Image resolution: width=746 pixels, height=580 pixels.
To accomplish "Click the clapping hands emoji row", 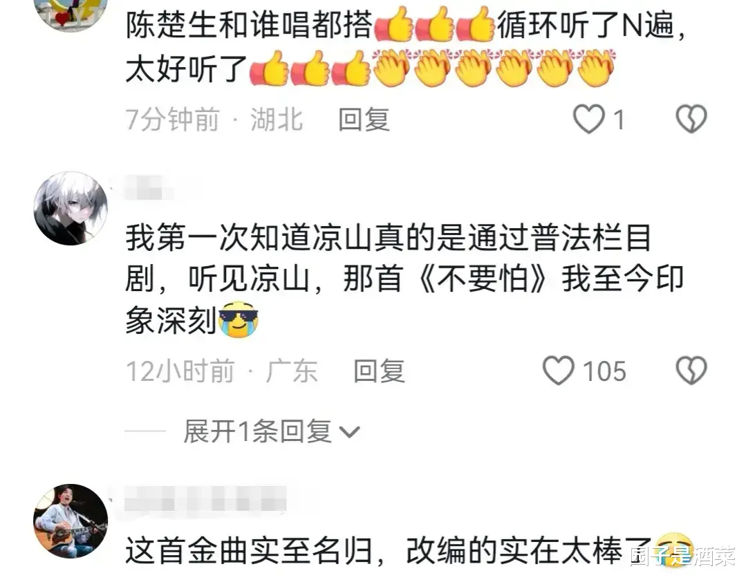I will coord(494,68).
